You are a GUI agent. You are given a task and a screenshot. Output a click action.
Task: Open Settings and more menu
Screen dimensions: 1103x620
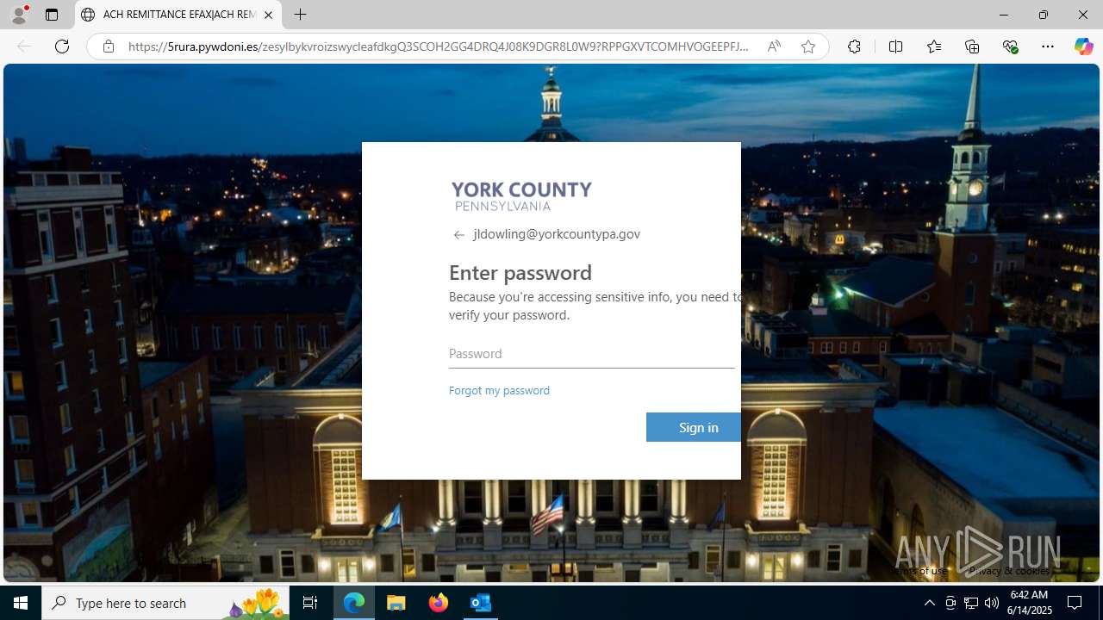(x=1048, y=46)
